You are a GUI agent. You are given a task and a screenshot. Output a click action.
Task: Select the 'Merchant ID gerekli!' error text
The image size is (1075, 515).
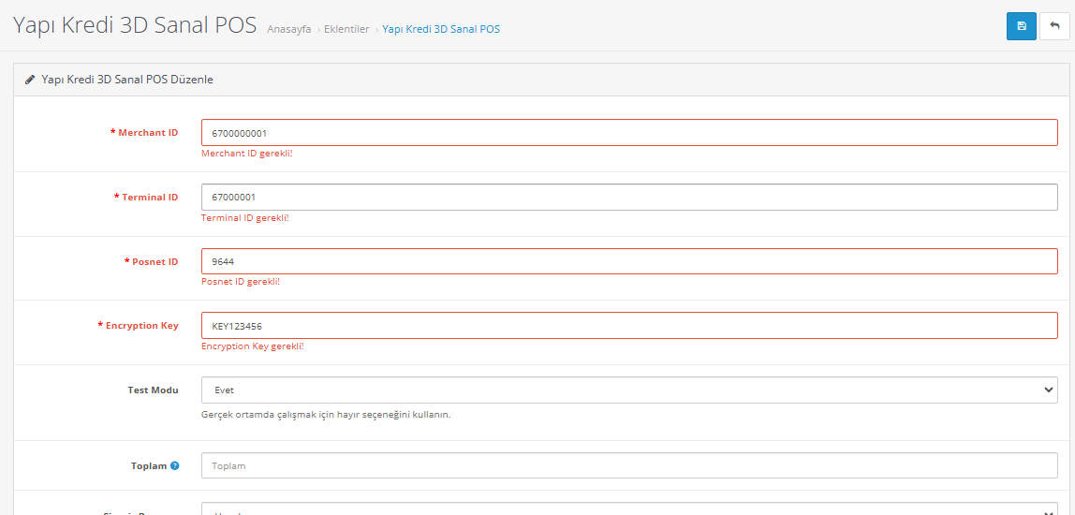tap(247, 153)
